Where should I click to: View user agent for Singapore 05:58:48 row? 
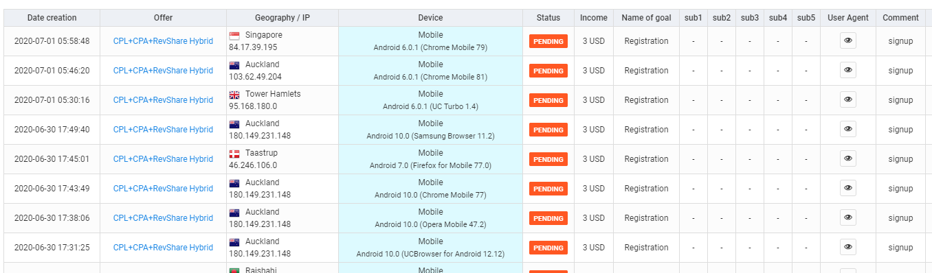coord(848,41)
